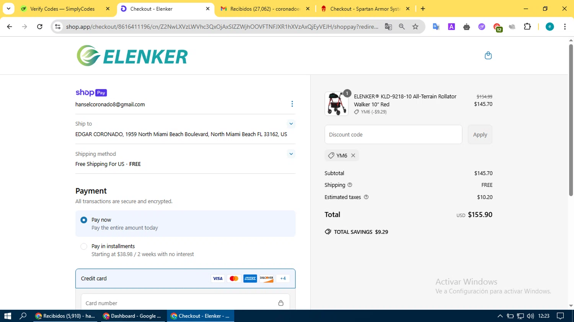The width and height of the screenshot is (574, 322).
Task: Close the Checkout - Elenker tab
Action: (208, 8)
